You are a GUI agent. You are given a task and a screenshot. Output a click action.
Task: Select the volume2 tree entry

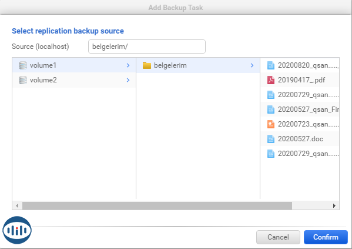click(74, 80)
